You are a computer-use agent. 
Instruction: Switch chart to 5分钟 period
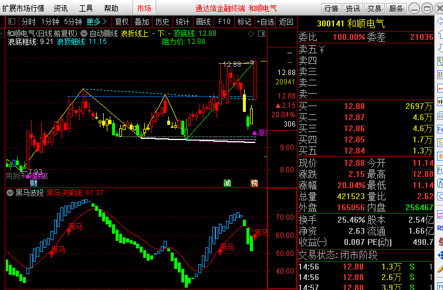pos(73,22)
